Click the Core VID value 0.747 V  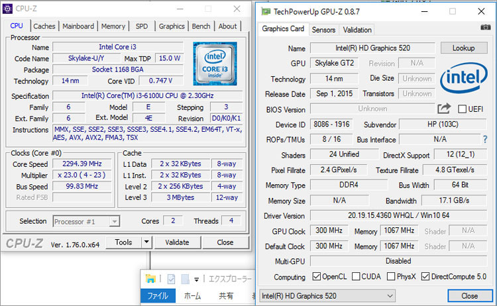(x=161, y=81)
